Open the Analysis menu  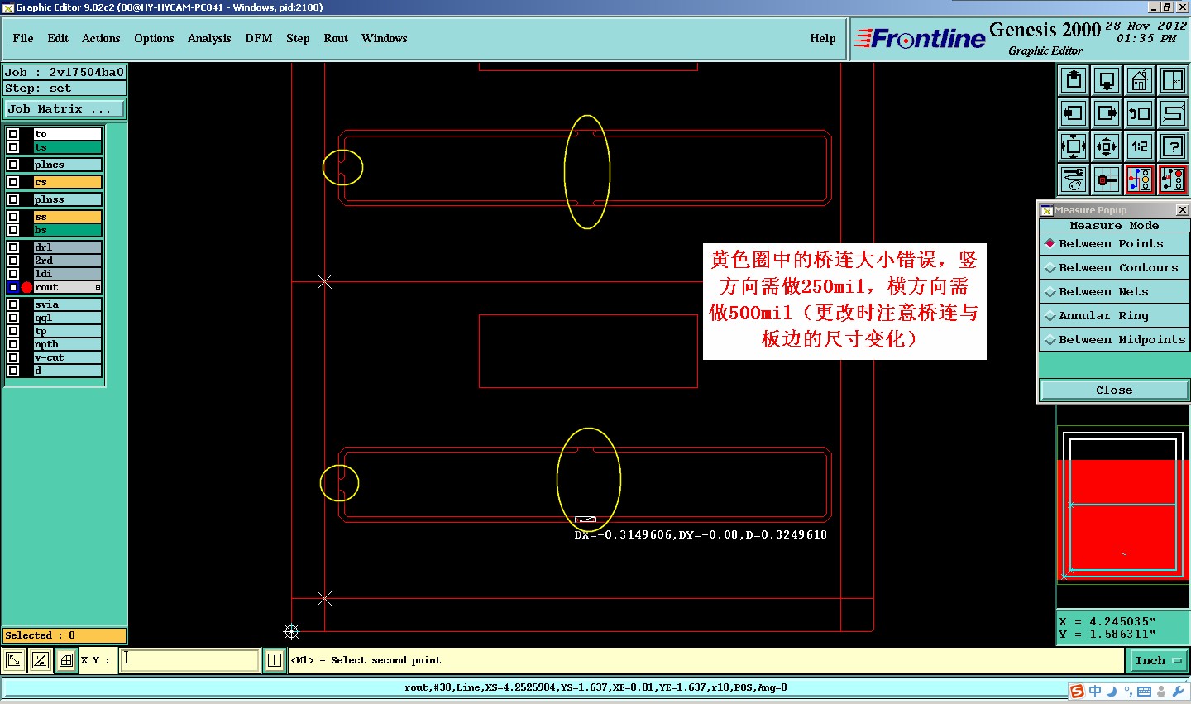(x=209, y=38)
